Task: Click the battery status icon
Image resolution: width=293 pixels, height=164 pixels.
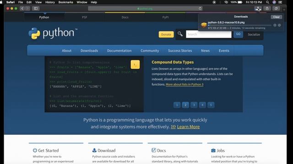Action: (x=240, y=2)
